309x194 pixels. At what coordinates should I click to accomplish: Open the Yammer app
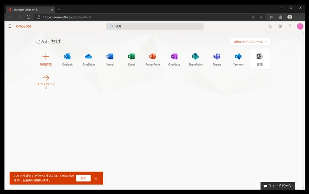click(x=238, y=59)
